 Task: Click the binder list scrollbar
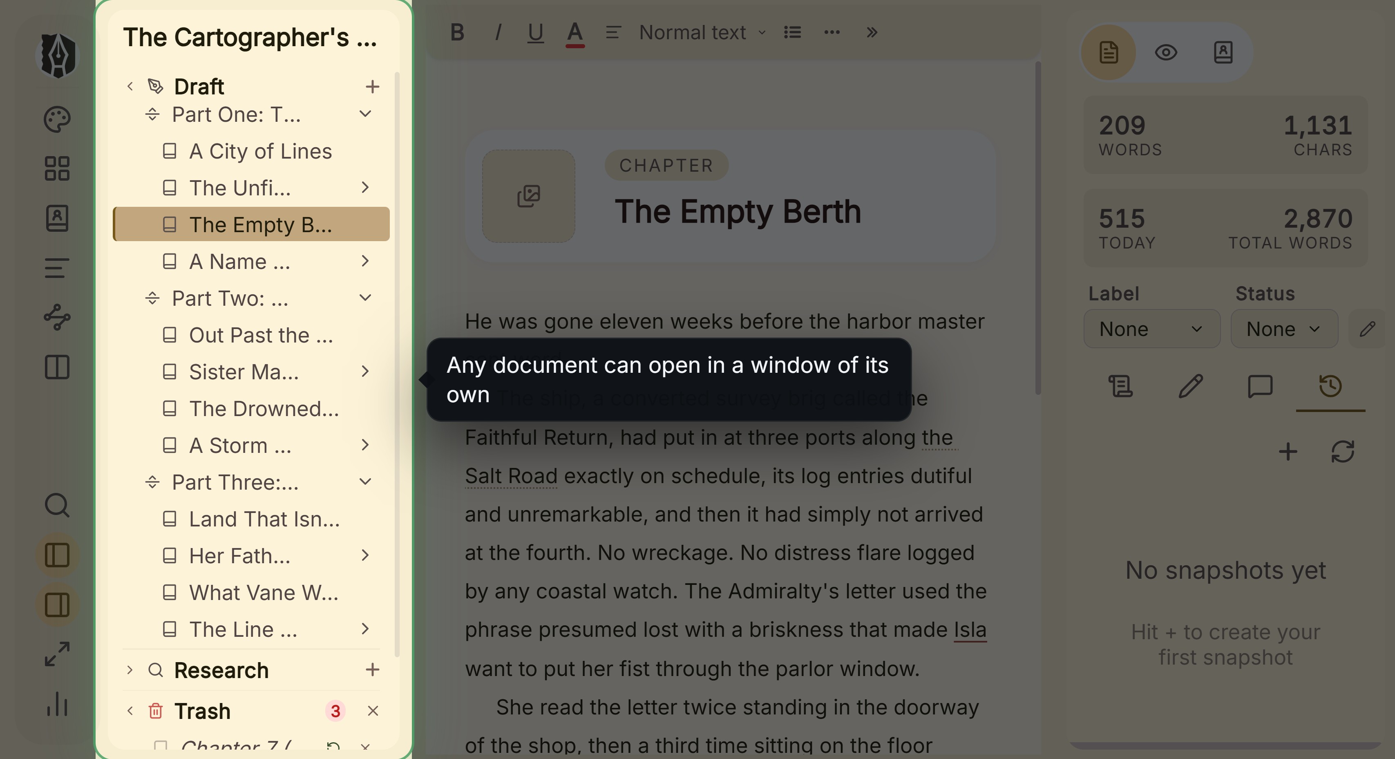397,364
